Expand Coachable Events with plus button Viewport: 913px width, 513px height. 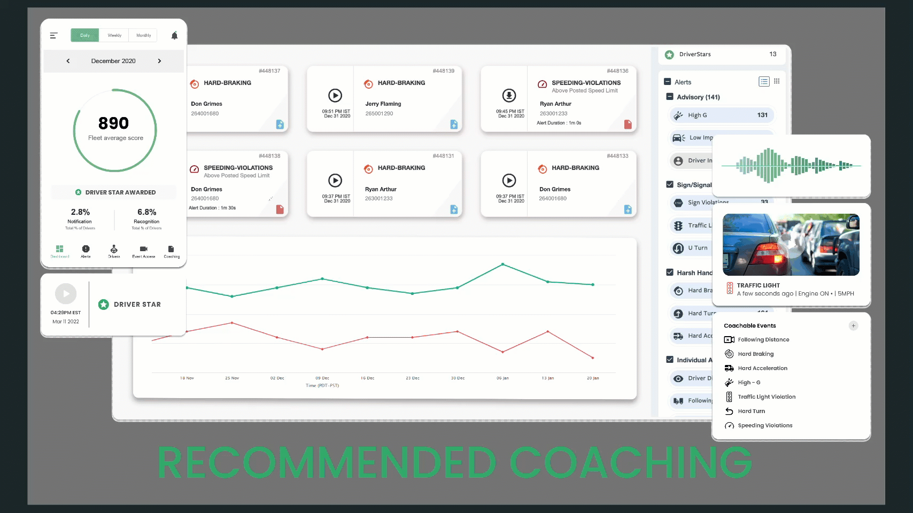(x=853, y=325)
